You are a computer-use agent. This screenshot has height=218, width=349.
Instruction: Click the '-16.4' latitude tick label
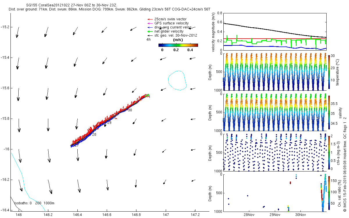[x=5, y=210]
